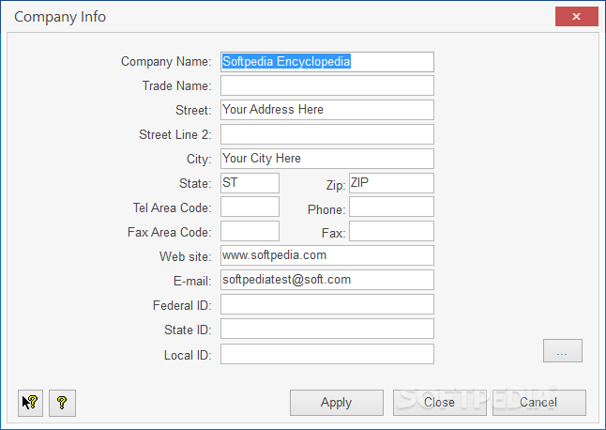Screen dimensions: 606x430
Task: Click the Web site label
Action: coord(186,256)
